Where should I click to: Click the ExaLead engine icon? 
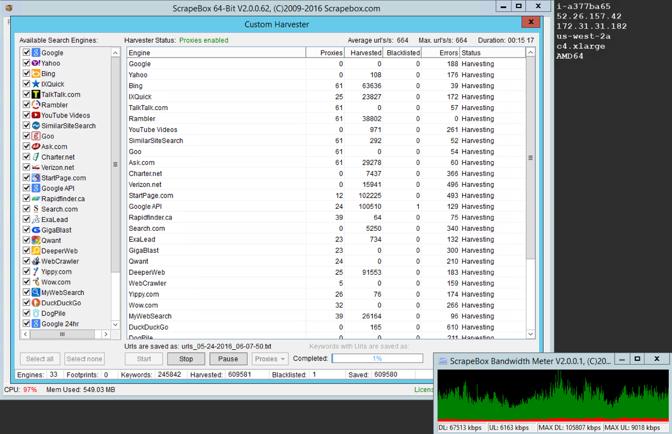(x=36, y=220)
